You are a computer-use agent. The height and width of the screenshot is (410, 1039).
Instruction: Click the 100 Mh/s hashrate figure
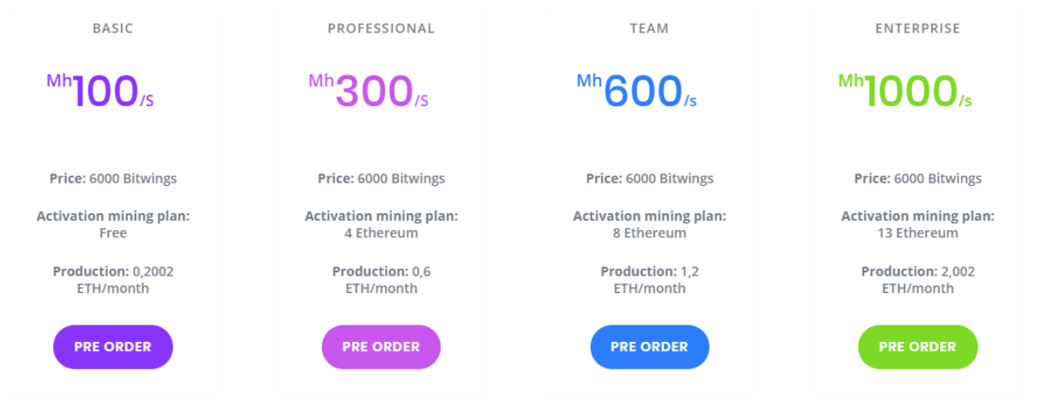click(100, 90)
